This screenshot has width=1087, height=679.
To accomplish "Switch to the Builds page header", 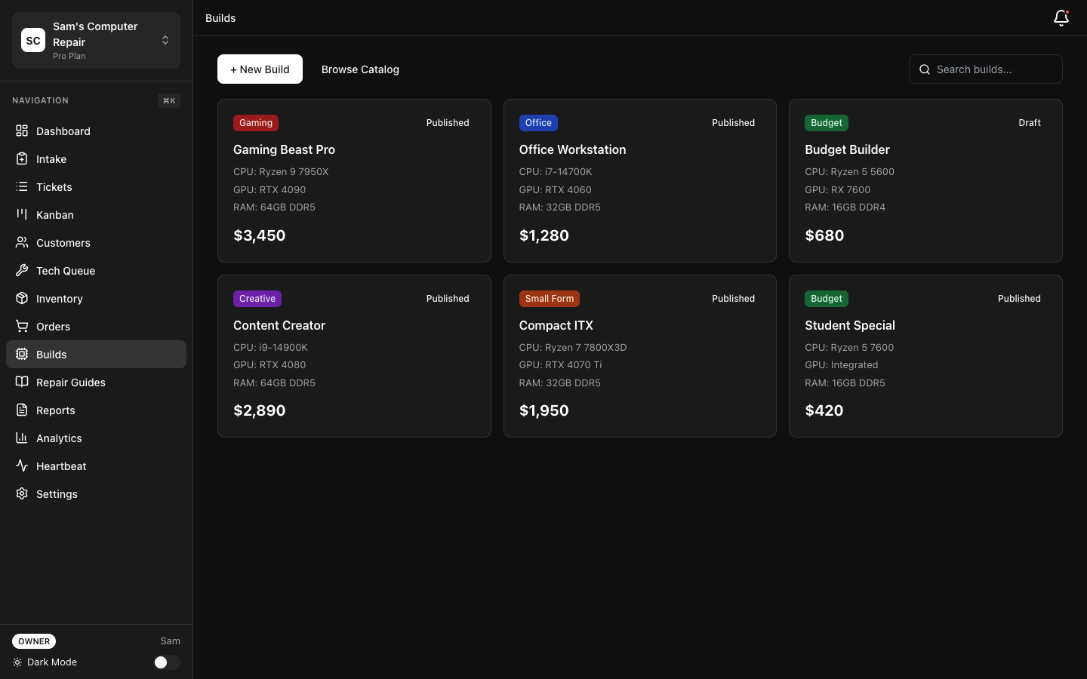I will coord(220,17).
